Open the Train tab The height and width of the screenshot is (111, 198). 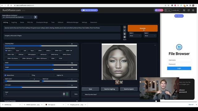coord(53,22)
